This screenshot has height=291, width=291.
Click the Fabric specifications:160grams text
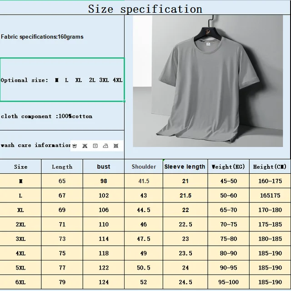42,37
